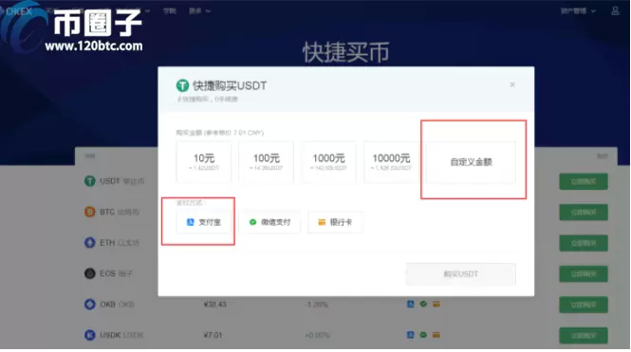Select 银行卡 payment method
The image size is (631, 352).
point(335,222)
